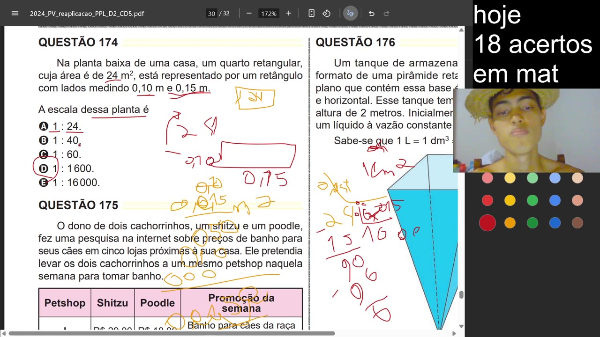Select the light yellow color swatch
The height and width of the screenshot is (337, 600).
[x=510, y=178]
